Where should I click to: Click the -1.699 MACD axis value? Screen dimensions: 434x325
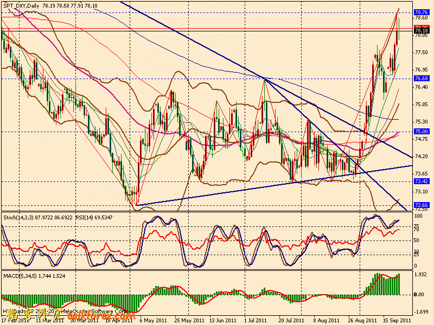coord(421,312)
